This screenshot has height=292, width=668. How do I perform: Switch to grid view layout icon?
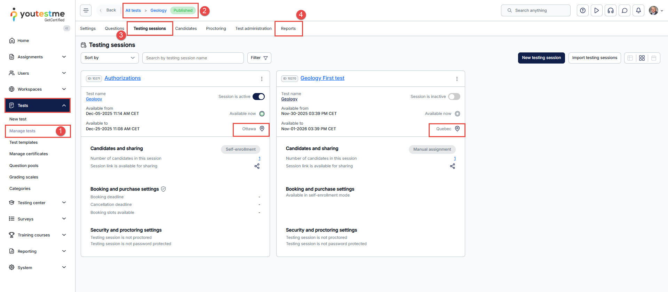click(642, 58)
